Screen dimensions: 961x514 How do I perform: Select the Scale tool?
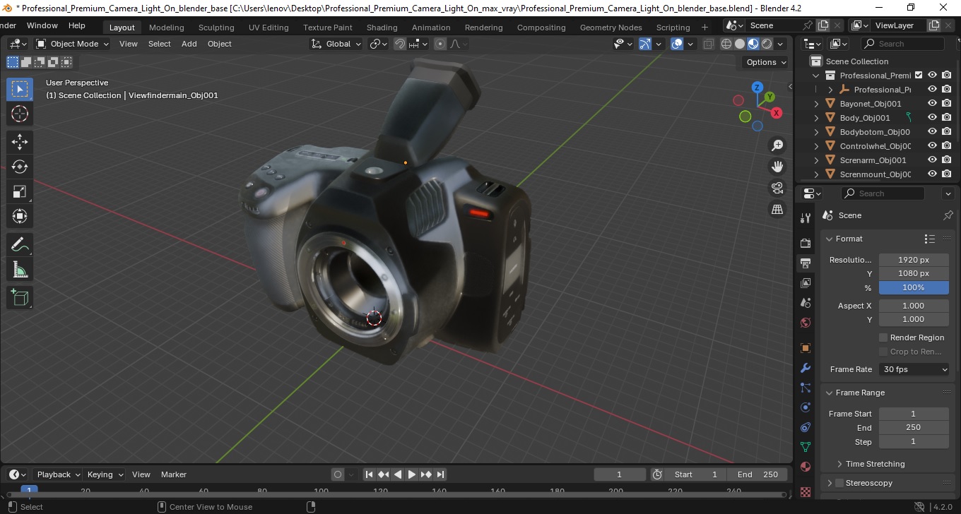20,191
